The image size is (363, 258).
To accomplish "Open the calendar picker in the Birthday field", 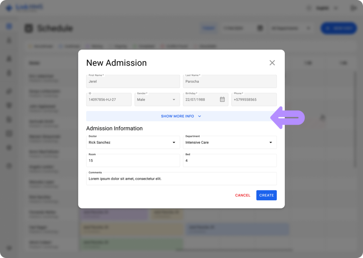I will [x=223, y=100].
